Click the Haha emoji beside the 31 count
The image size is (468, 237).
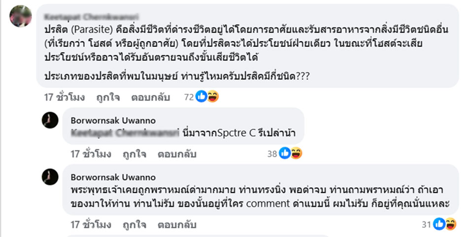tap(450, 224)
